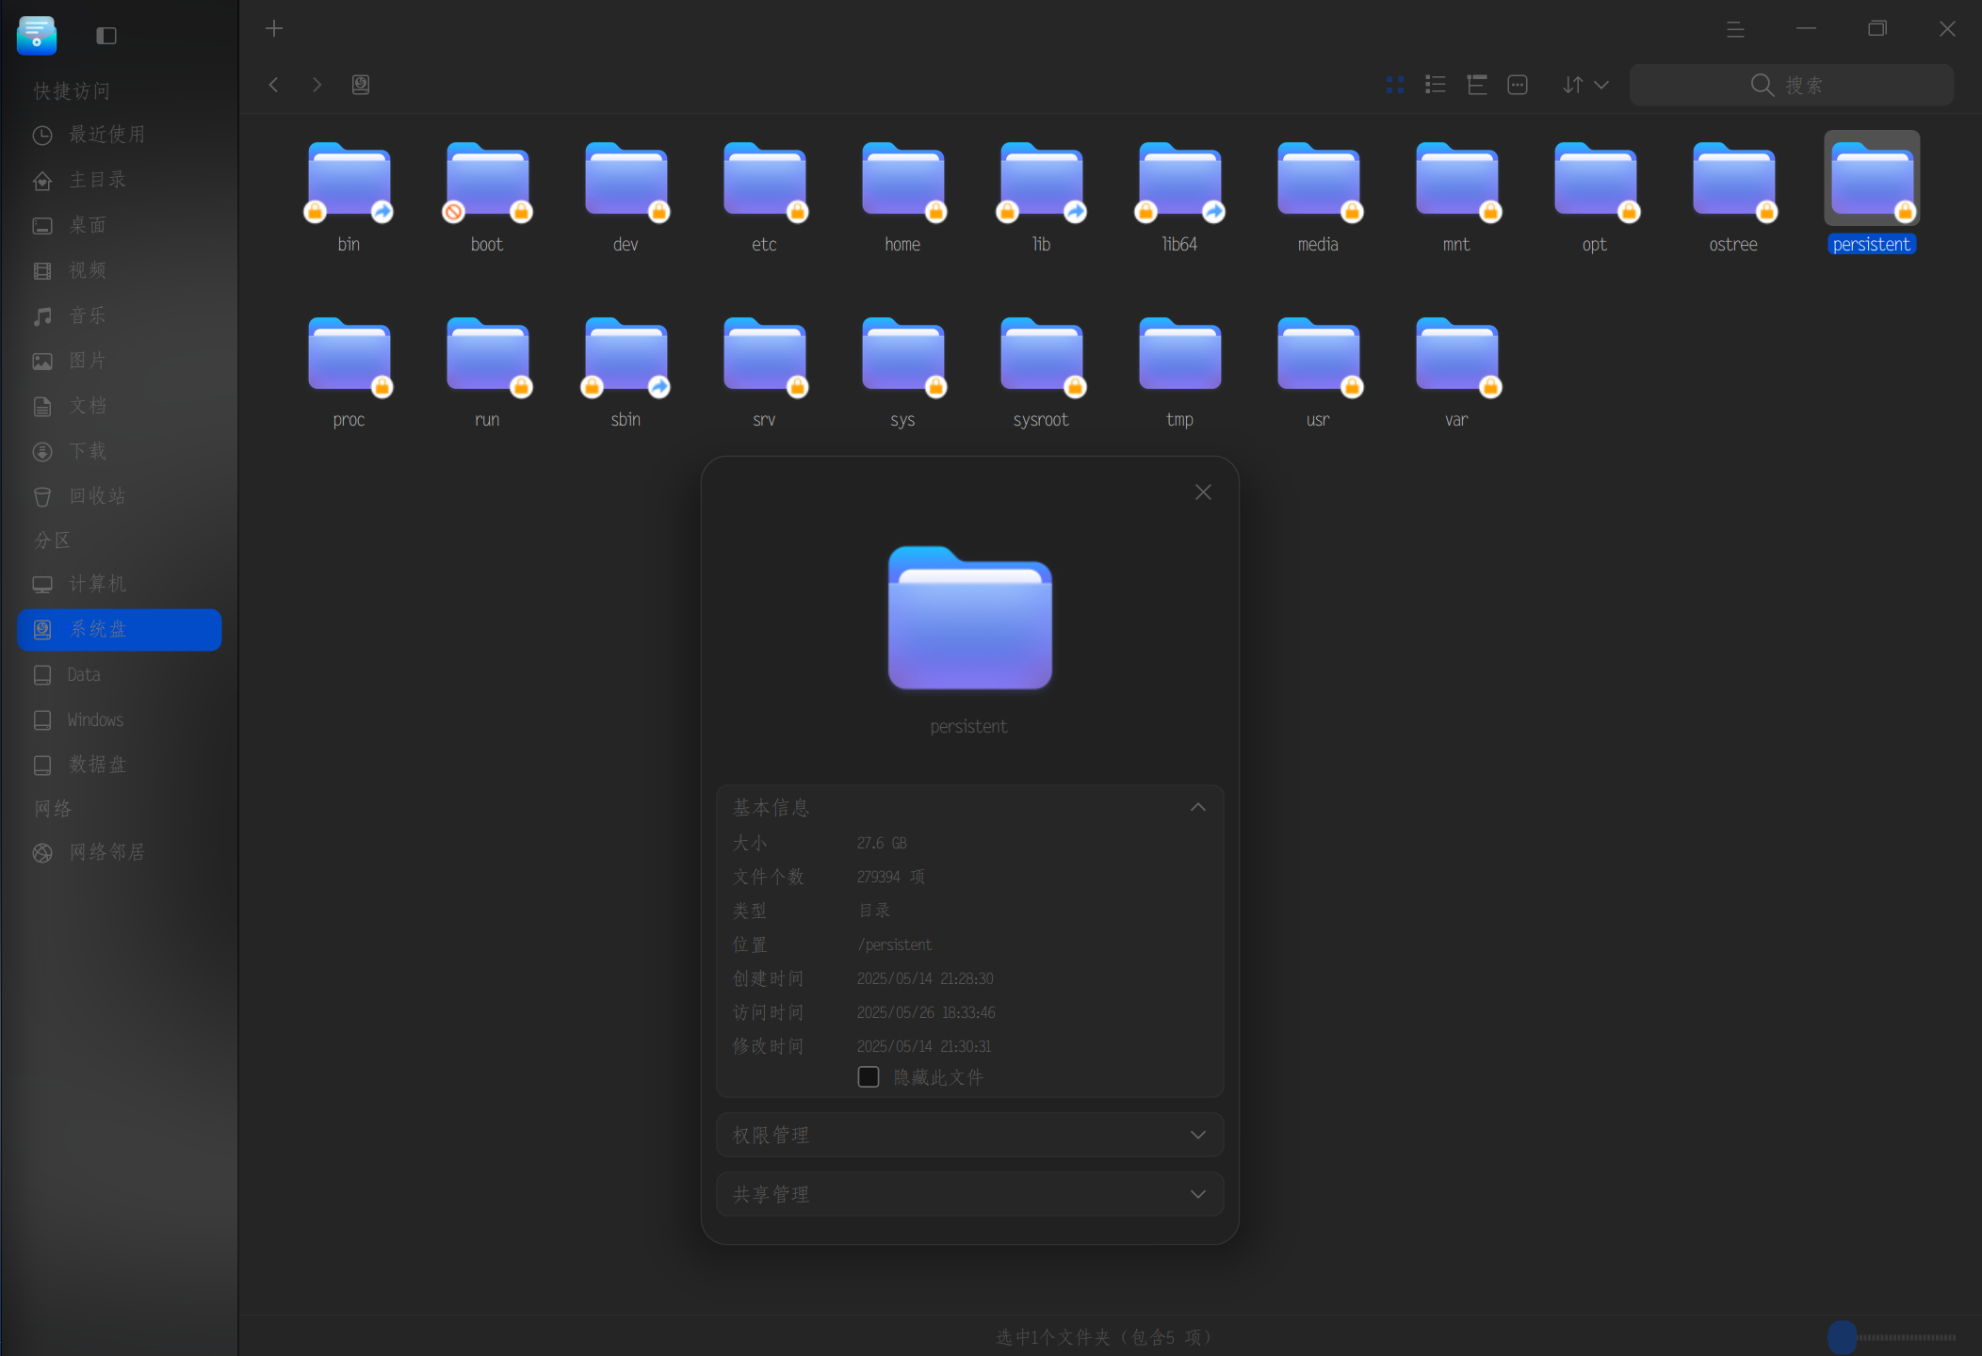Open the sort order dropdown
The image size is (1982, 1356).
tap(1585, 85)
